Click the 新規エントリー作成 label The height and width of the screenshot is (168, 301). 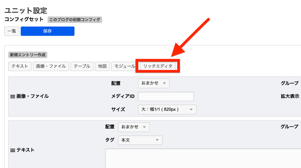coord(28,55)
